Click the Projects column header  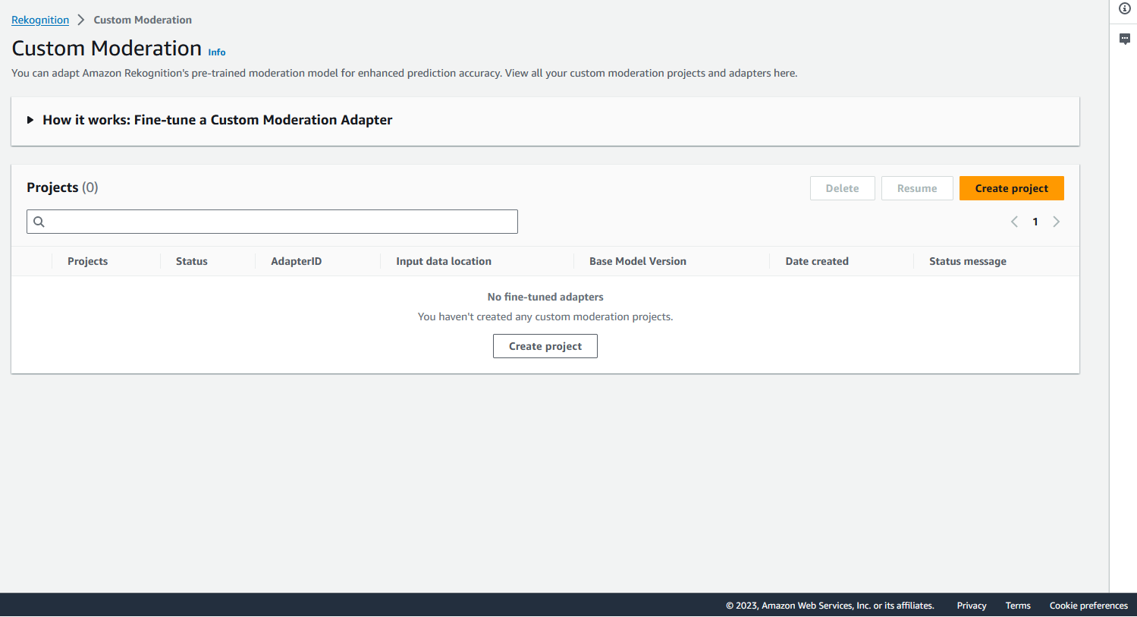coord(86,260)
